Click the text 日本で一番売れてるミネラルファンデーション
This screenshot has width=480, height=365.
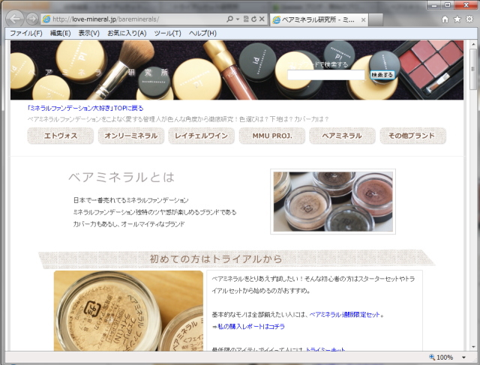[130, 200]
